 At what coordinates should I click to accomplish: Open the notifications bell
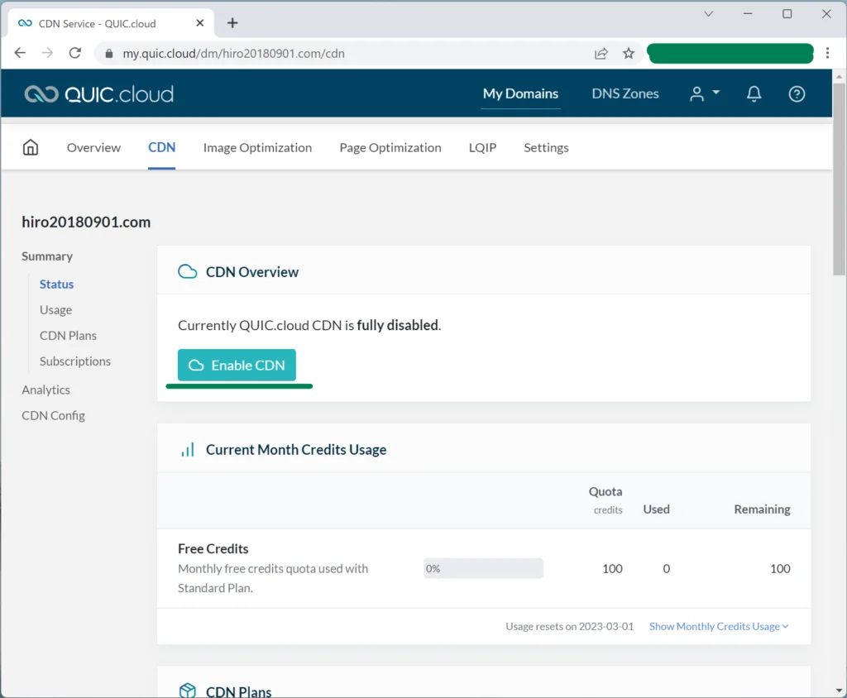pos(754,94)
